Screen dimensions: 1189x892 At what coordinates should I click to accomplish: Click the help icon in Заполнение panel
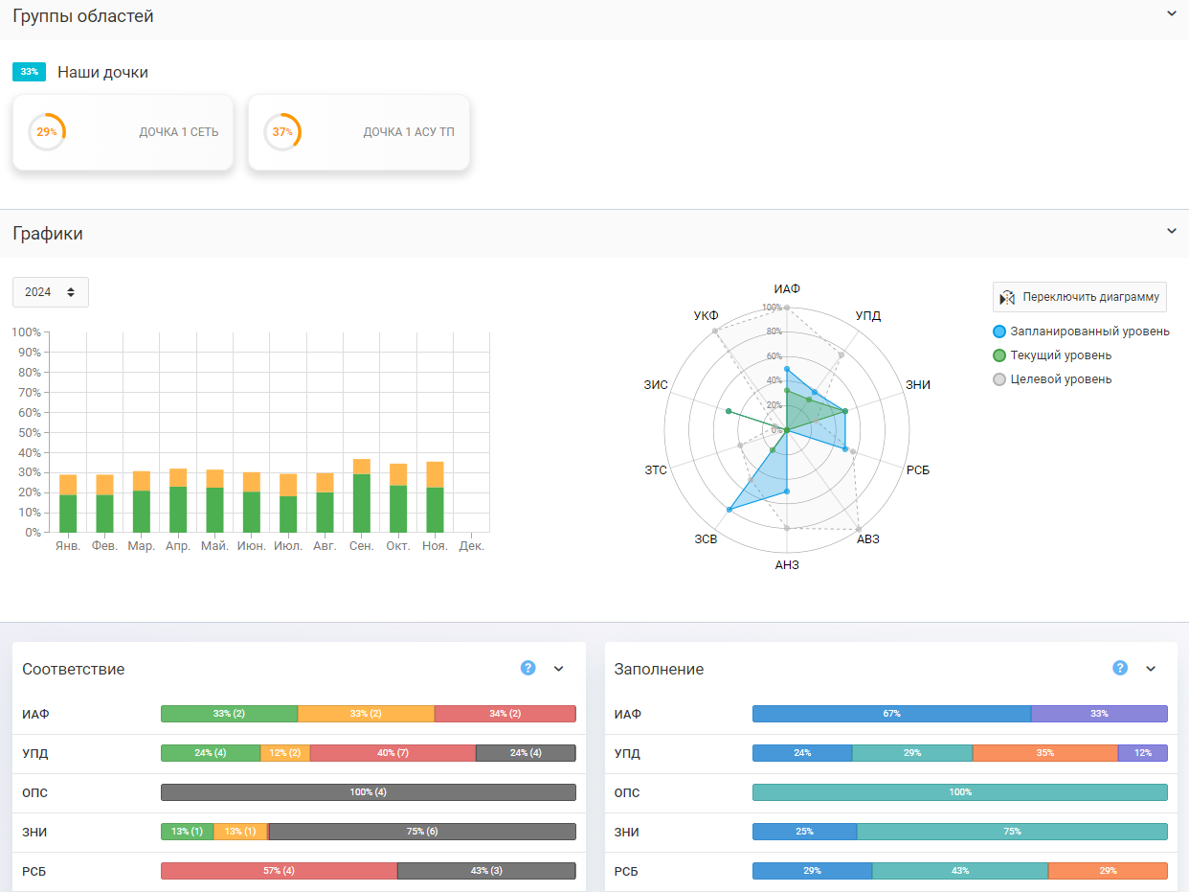pyautogui.click(x=1120, y=668)
